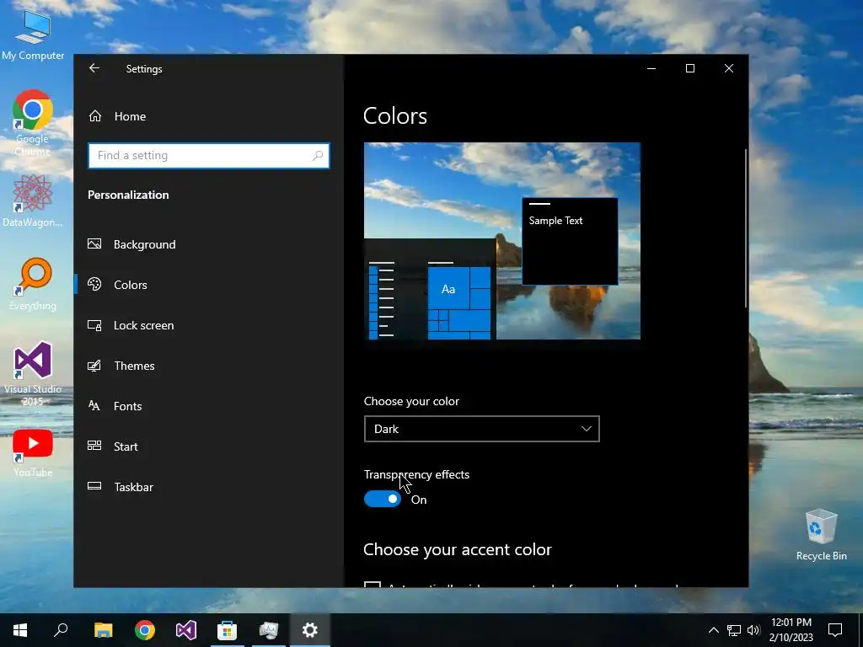Image resolution: width=863 pixels, height=647 pixels.
Task: Select the Google Chrome desktop shortcut
Action: [33, 123]
